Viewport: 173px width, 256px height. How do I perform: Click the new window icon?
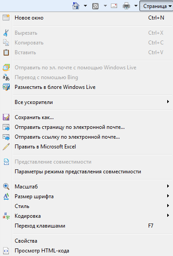tap(6, 17)
